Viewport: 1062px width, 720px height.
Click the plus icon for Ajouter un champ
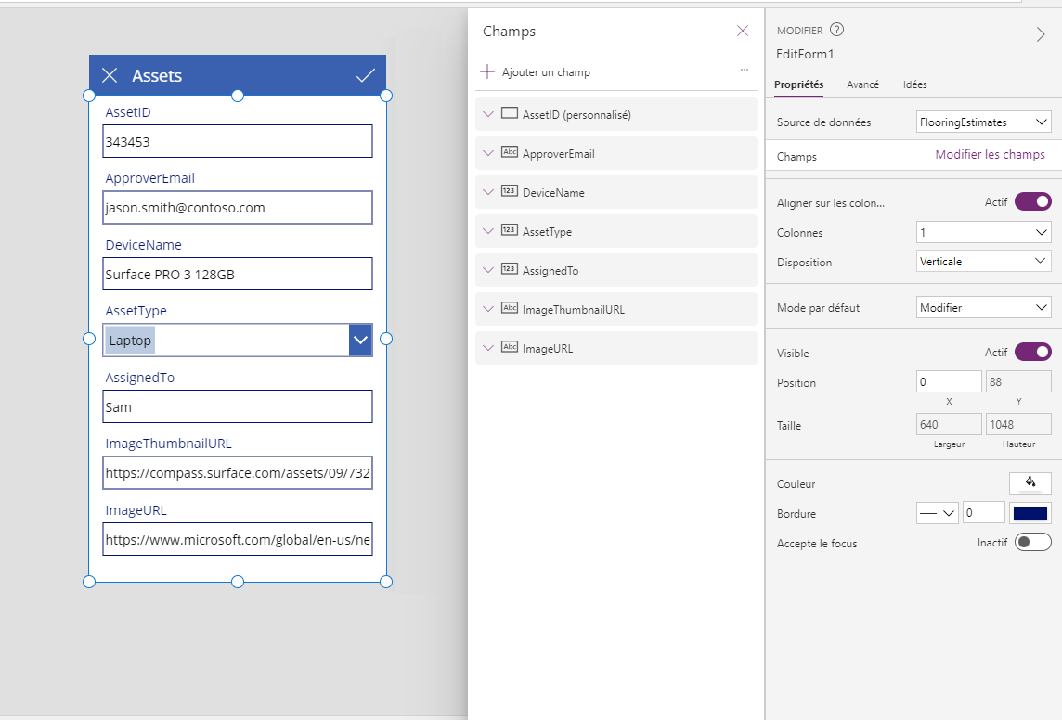[x=487, y=71]
